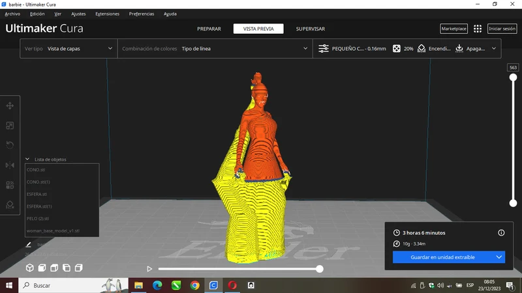
Task: Switch to left side view camera icon
Action: pyautogui.click(x=67, y=268)
